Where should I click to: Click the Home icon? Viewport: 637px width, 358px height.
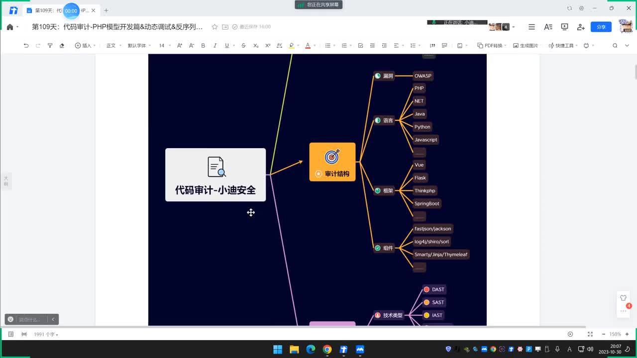tap(10, 27)
